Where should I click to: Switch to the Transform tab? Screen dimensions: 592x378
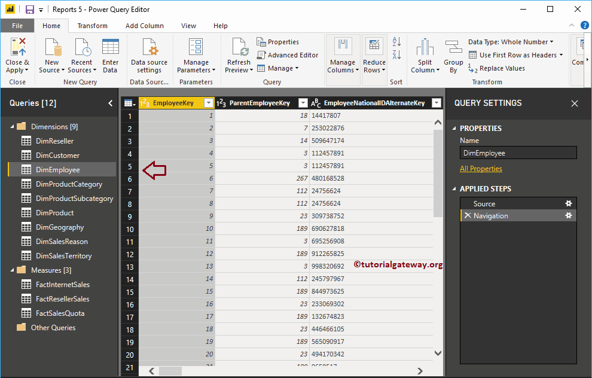point(93,26)
